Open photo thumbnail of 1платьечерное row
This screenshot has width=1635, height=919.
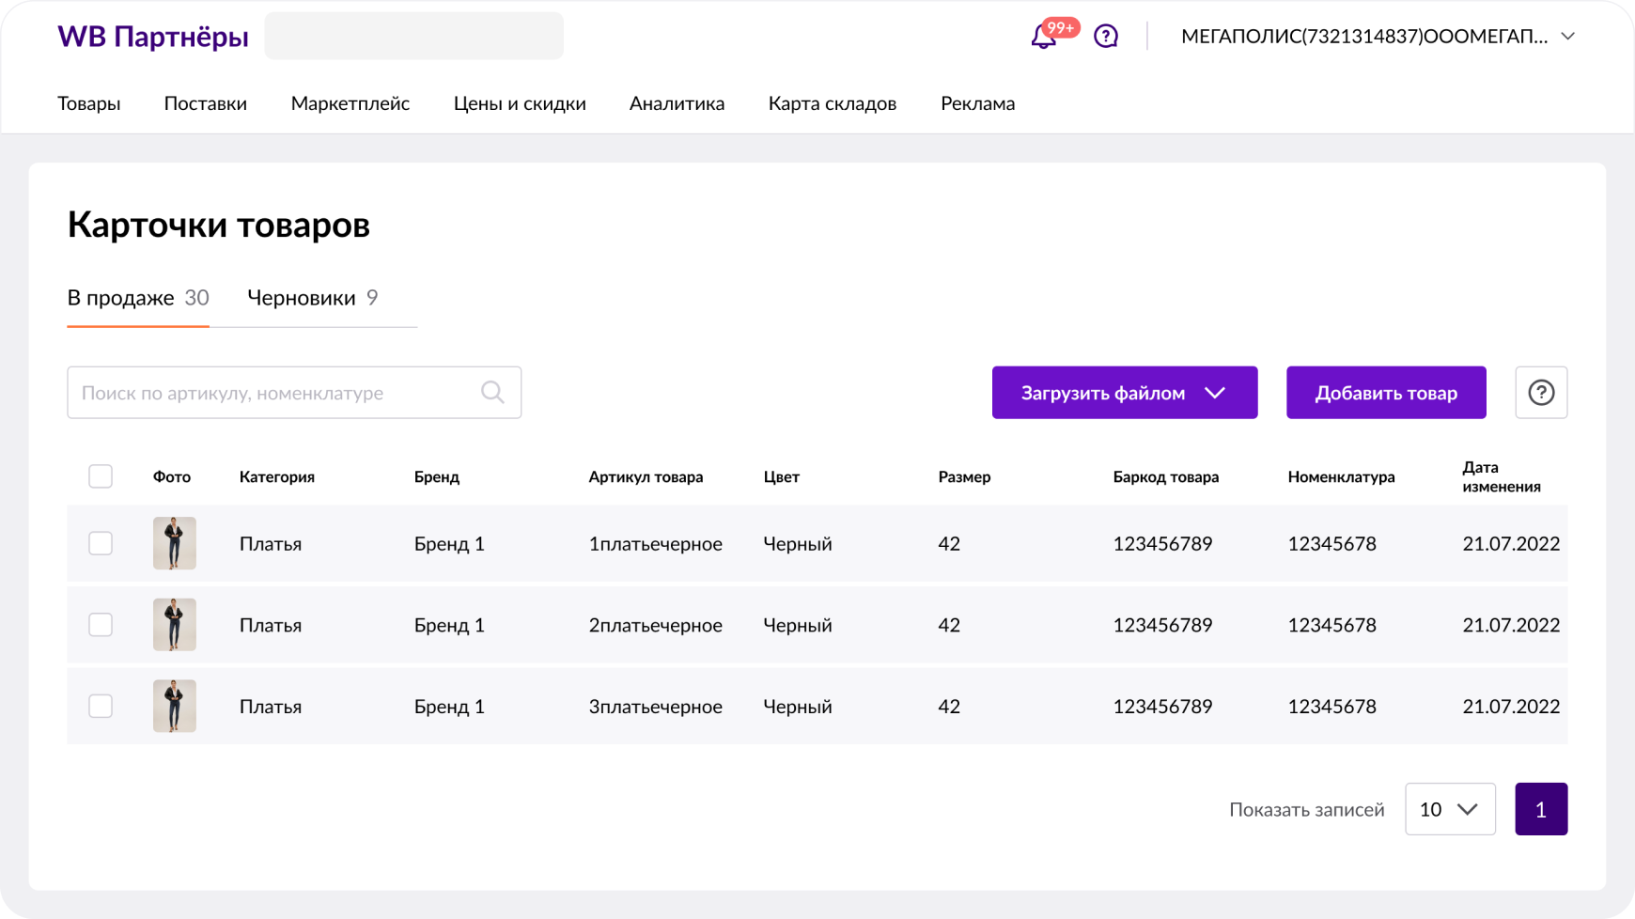point(175,543)
